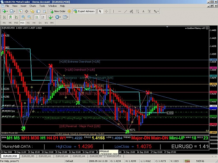Click the chart shift triangle marker
This screenshot has height=163, width=218.
(x=167, y=27)
